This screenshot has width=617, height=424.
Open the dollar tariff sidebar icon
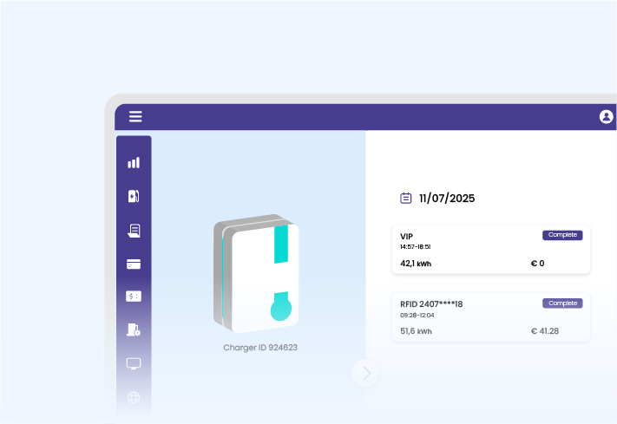coord(134,297)
